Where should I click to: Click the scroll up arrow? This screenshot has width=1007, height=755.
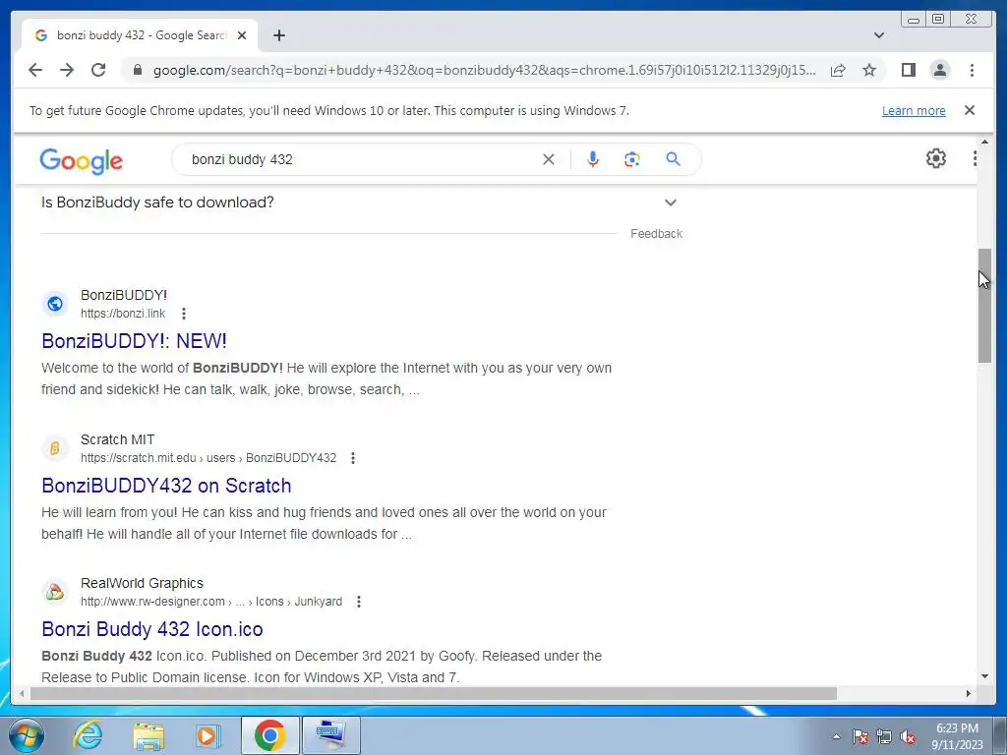coord(984,142)
